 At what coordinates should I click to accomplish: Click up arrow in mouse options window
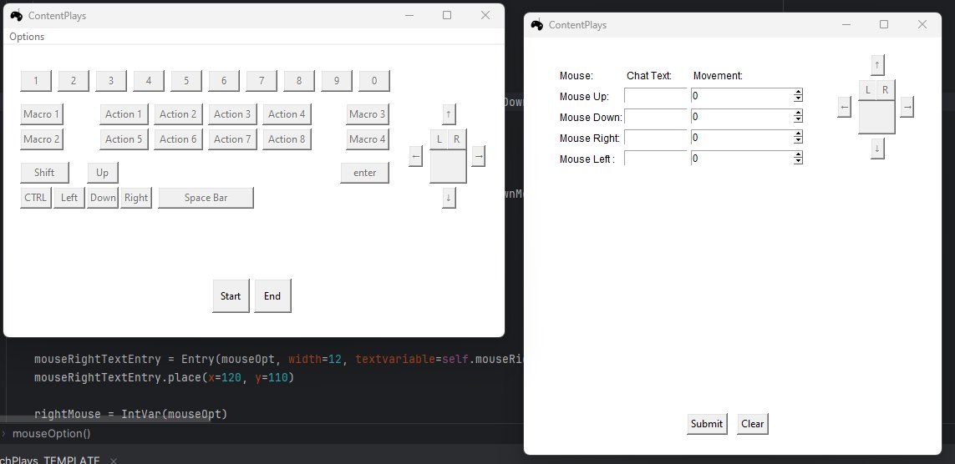pyautogui.click(x=877, y=65)
